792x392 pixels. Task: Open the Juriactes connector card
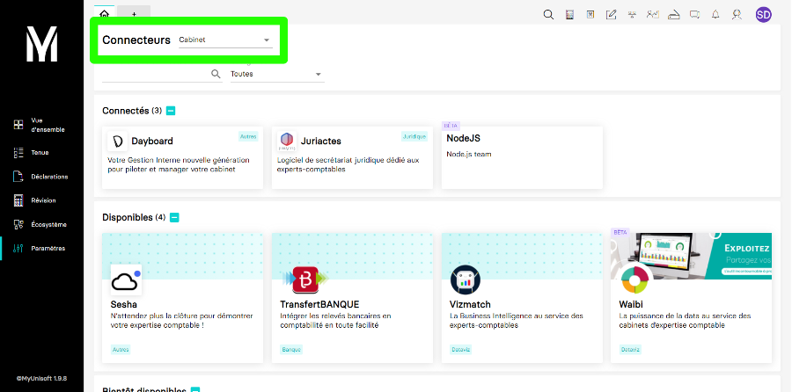click(352, 158)
